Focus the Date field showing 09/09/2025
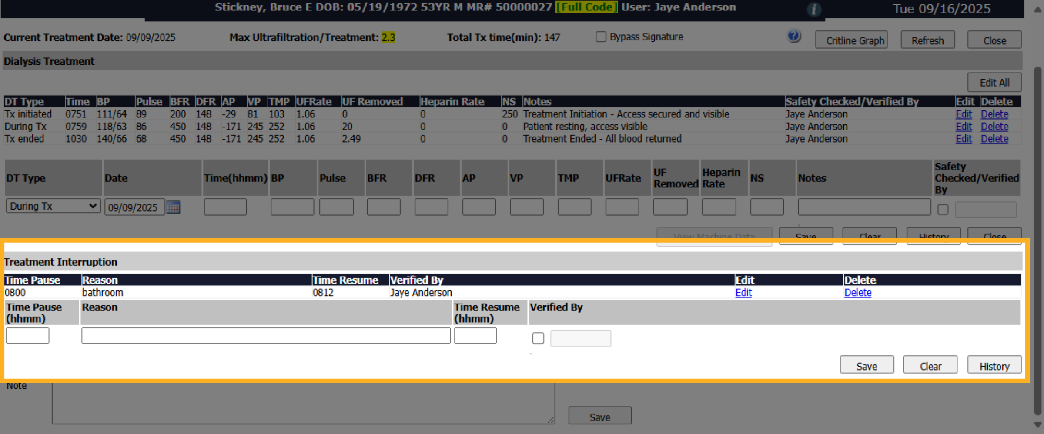Screen dimensions: 1044x434 click(x=134, y=207)
